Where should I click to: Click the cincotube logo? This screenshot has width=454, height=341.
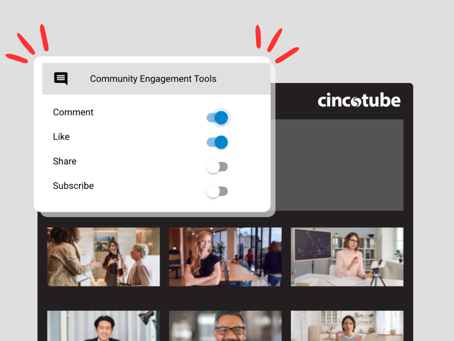coord(359,100)
